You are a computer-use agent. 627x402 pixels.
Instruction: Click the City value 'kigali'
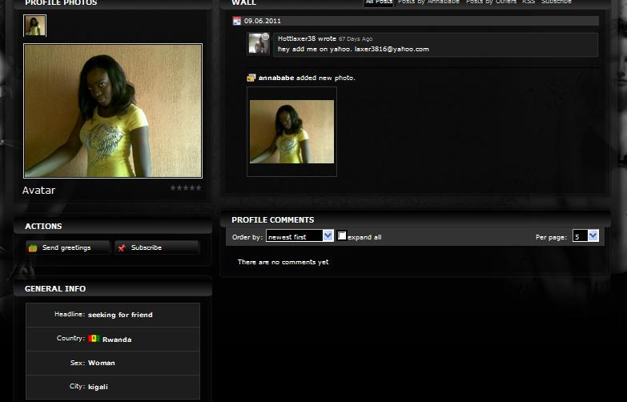click(98, 387)
